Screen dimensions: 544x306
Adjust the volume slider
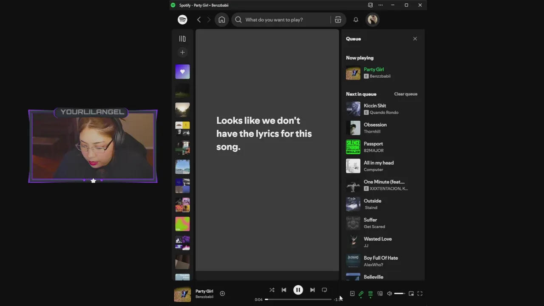399,293
